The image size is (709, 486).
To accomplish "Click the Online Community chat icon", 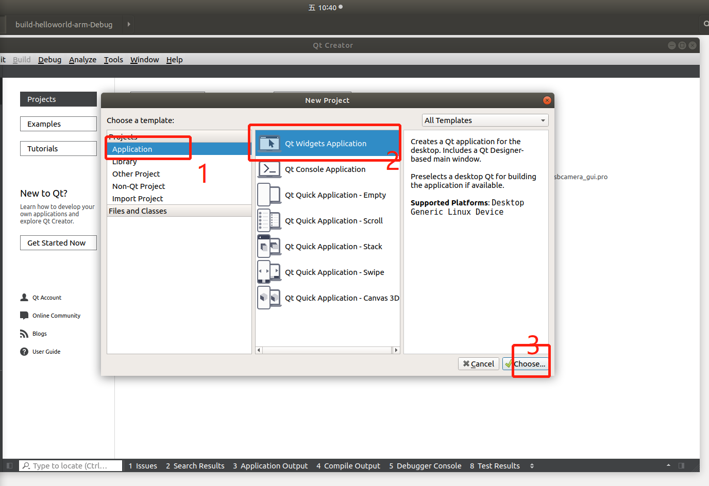I will tap(24, 316).
